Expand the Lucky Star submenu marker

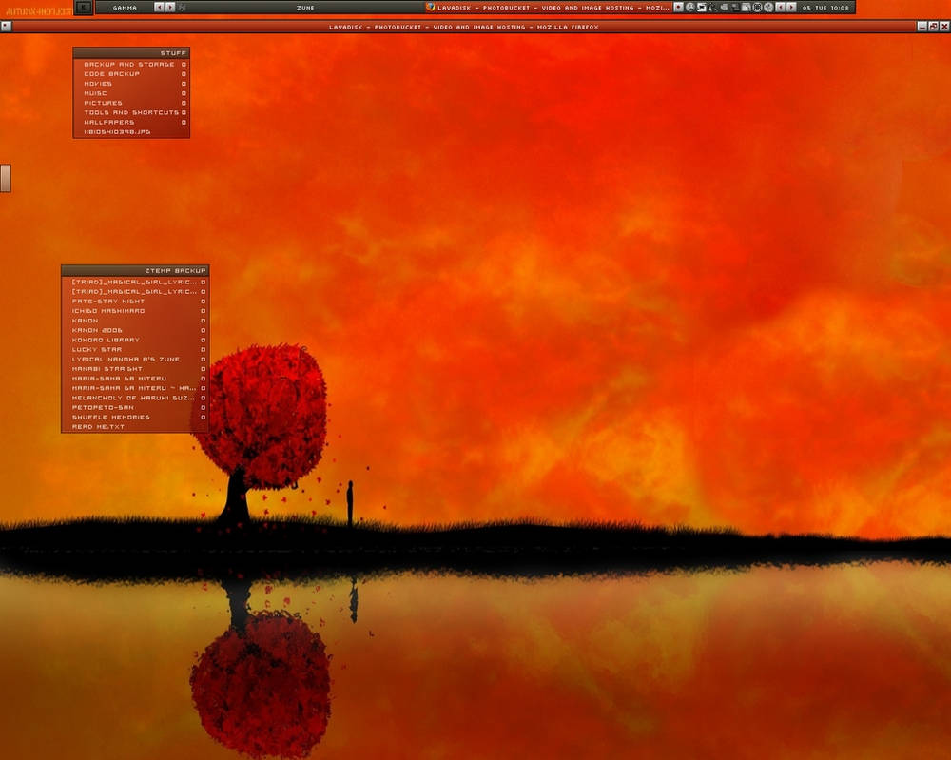coord(204,350)
